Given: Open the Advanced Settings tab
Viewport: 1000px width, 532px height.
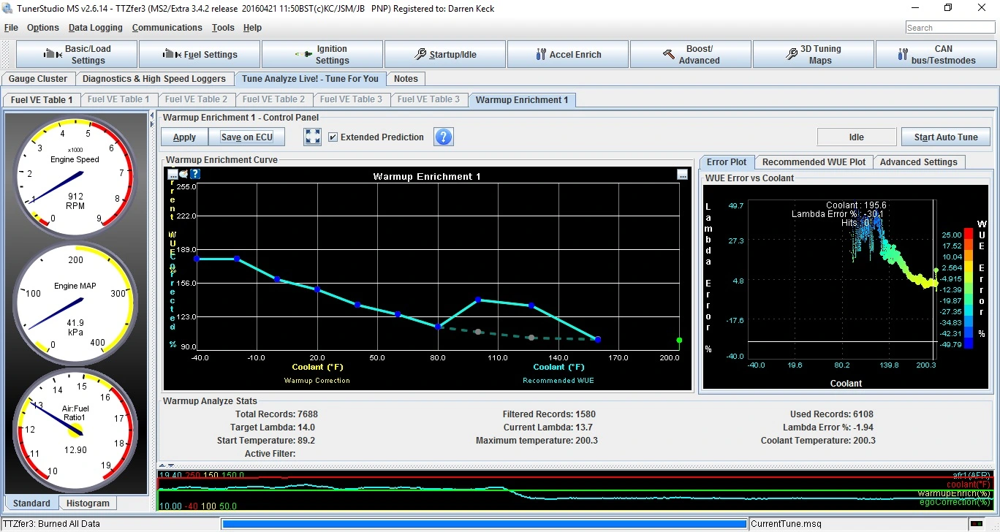Looking at the screenshot, I should [919, 162].
